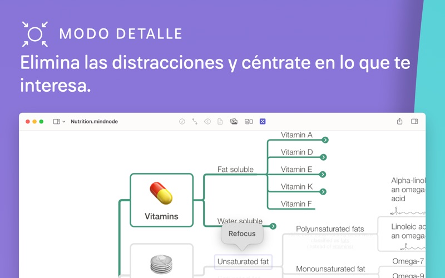Select the Vitamin D label
Screen dimensions: 445x278
296,152
